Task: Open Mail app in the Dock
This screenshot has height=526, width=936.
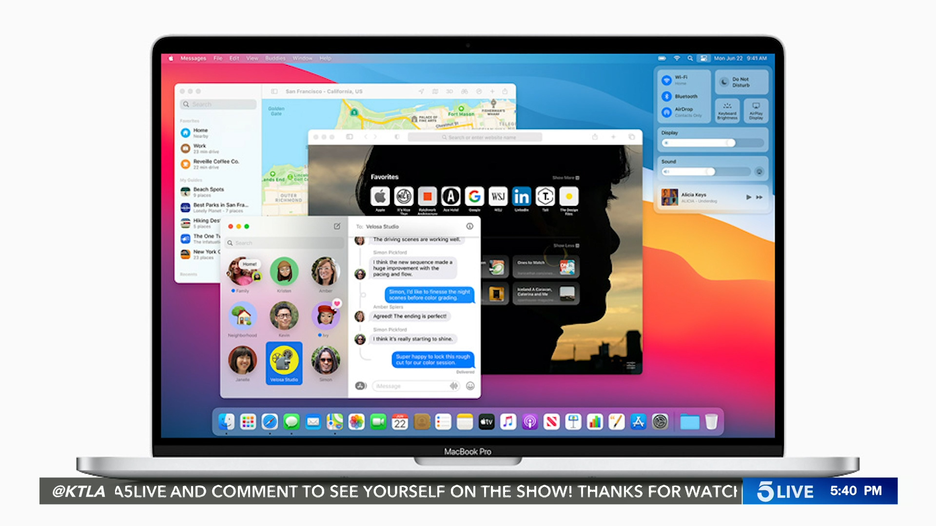Action: (x=313, y=422)
